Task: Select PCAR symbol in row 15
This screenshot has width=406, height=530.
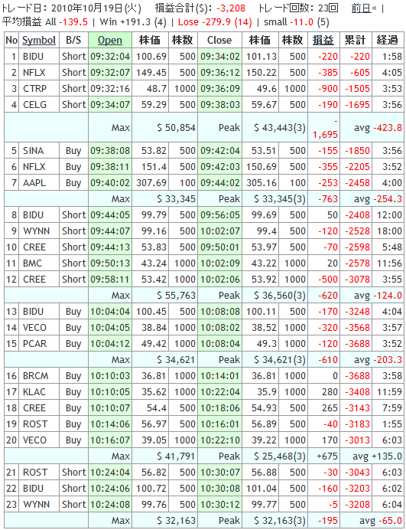Action: 34,344
